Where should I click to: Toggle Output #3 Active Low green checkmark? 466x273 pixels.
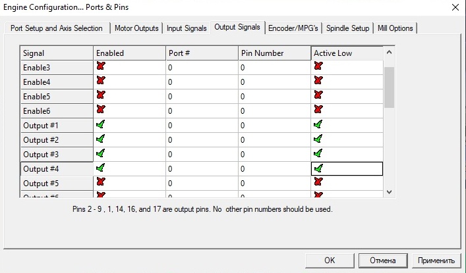[x=318, y=153]
